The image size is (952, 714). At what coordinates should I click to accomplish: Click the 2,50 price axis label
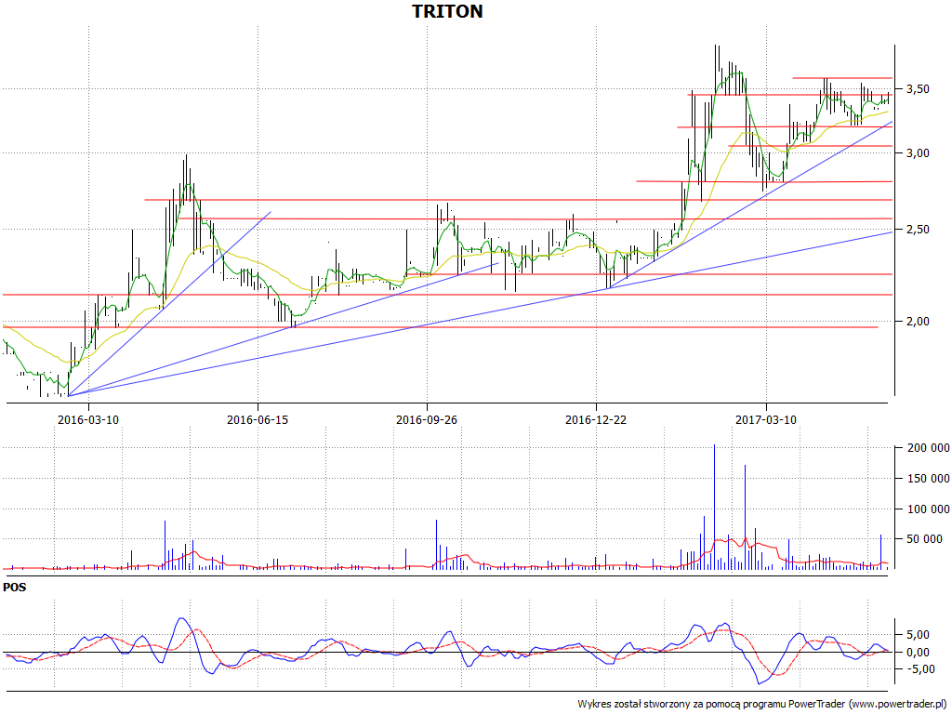pos(918,230)
